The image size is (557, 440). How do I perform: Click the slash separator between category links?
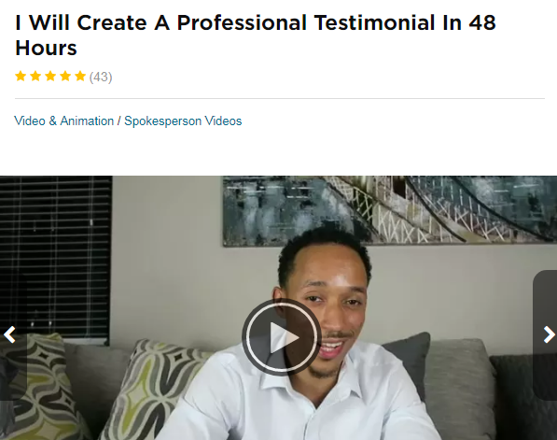119,121
